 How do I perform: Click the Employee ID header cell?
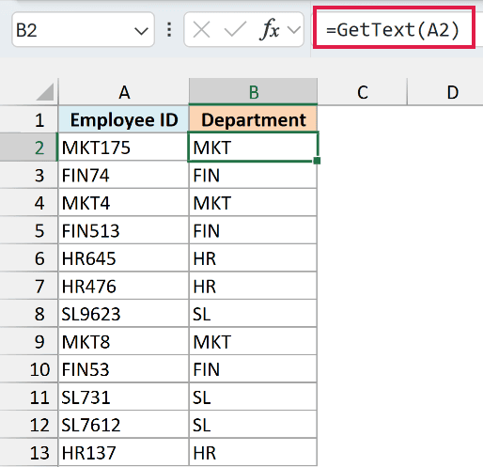[x=124, y=119]
